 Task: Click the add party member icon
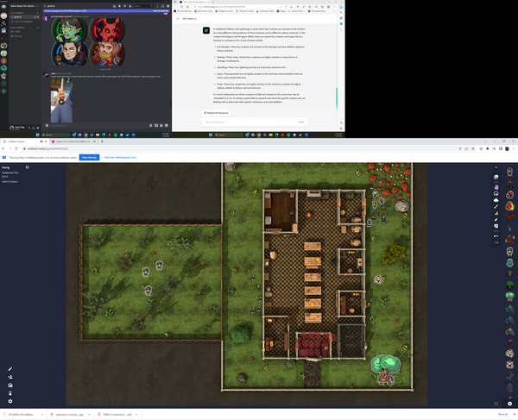click(10, 377)
